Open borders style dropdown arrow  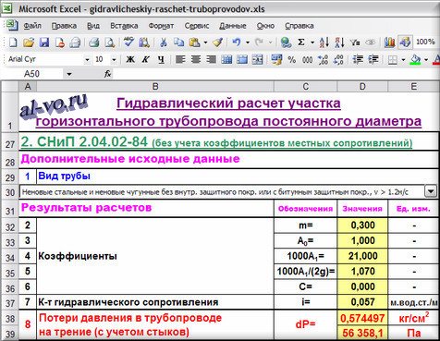[403, 59]
